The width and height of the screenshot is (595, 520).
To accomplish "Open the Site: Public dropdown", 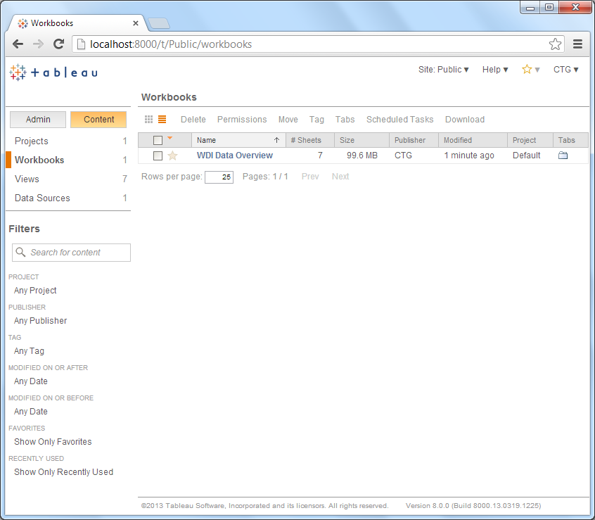I will [443, 69].
